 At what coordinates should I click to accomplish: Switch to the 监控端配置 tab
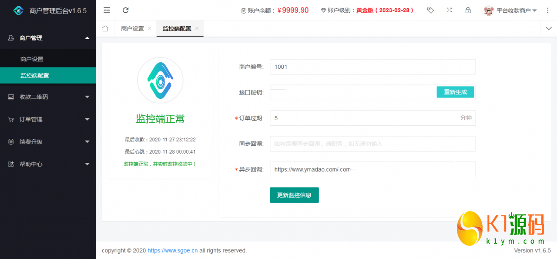point(177,28)
